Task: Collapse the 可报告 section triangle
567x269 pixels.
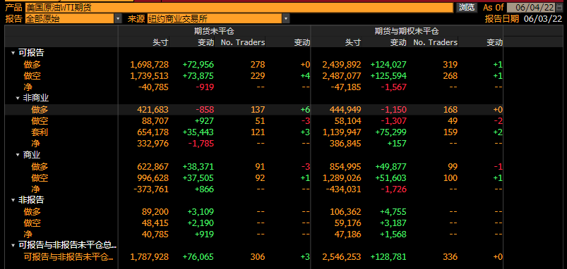Action: [x=13, y=53]
